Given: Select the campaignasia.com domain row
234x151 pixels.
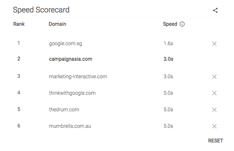Looking at the screenshot, I should coord(117,59).
